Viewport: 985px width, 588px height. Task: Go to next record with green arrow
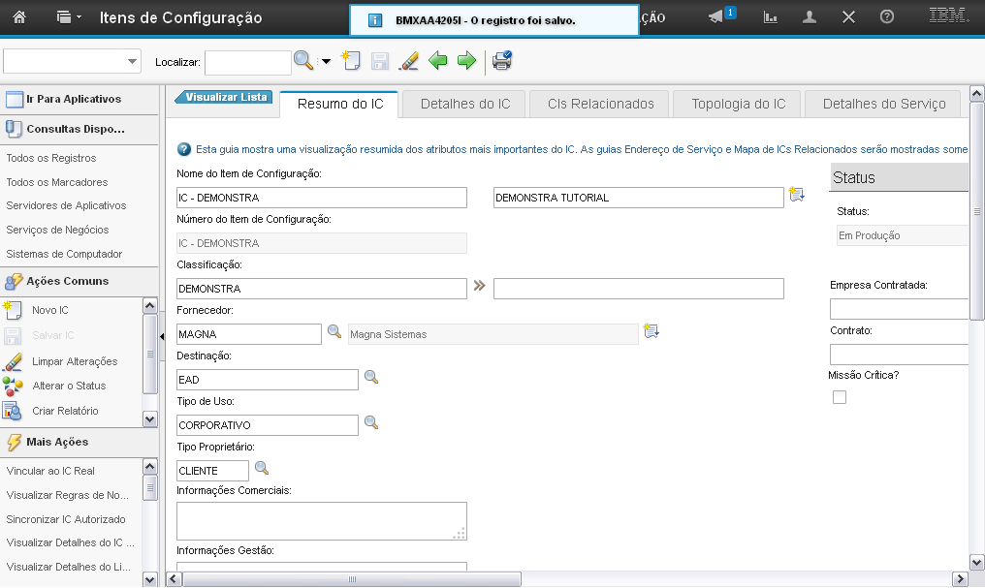coord(466,61)
